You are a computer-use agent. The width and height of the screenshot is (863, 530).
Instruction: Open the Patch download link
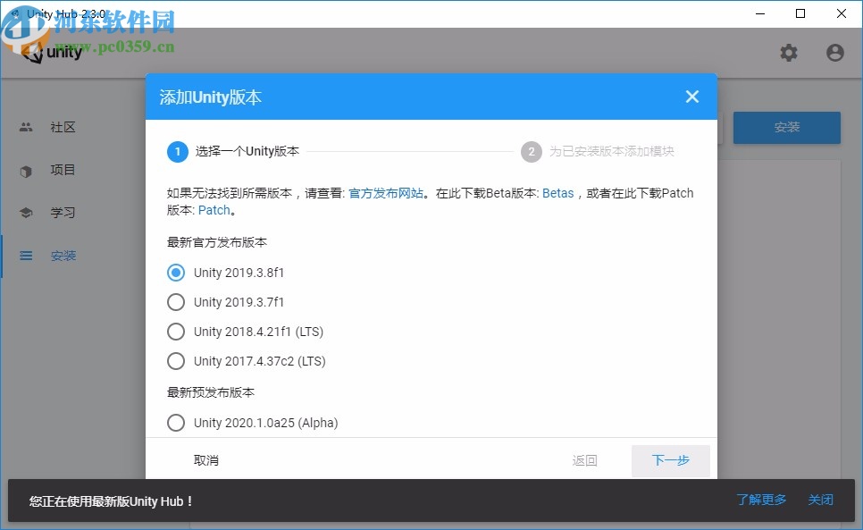click(x=214, y=210)
